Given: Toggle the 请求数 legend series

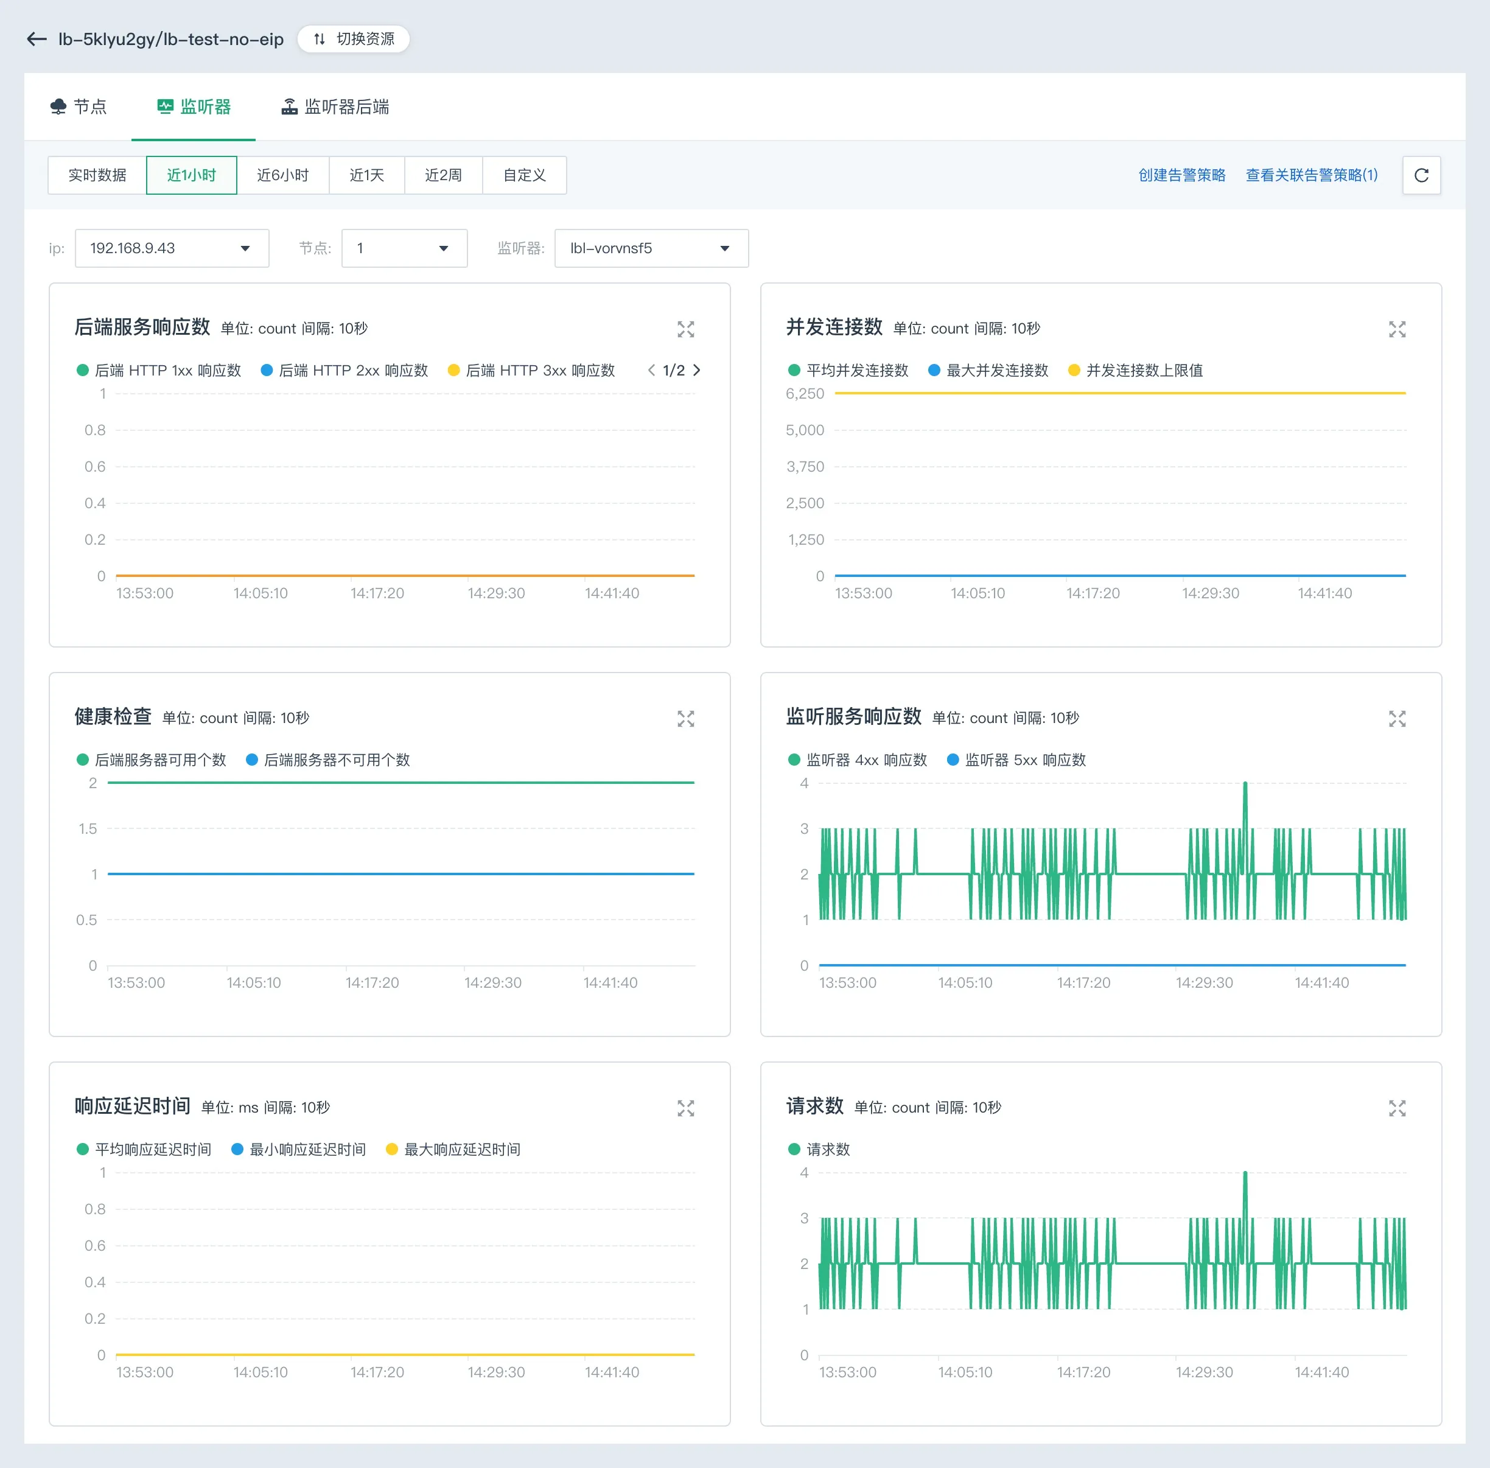Looking at the screenshot, I should [x=819, y=1149].
